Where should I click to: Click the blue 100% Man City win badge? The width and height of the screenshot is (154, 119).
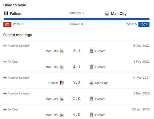144,24
